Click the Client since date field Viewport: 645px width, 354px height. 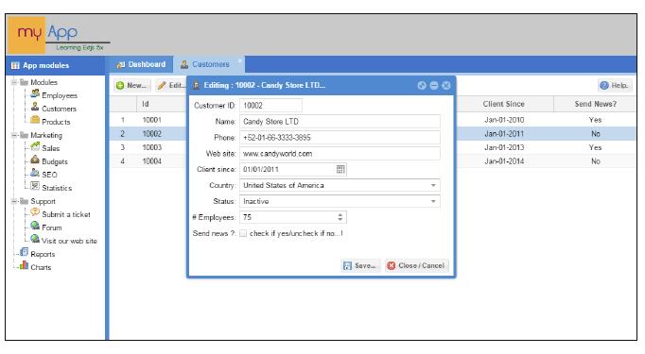point(288,169)
